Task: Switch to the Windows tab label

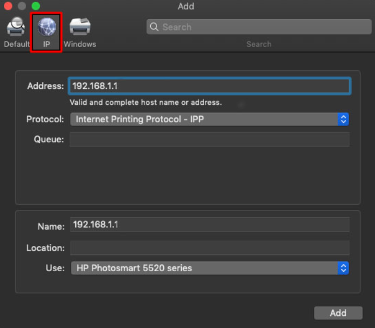Action: (x=80, y=44)
